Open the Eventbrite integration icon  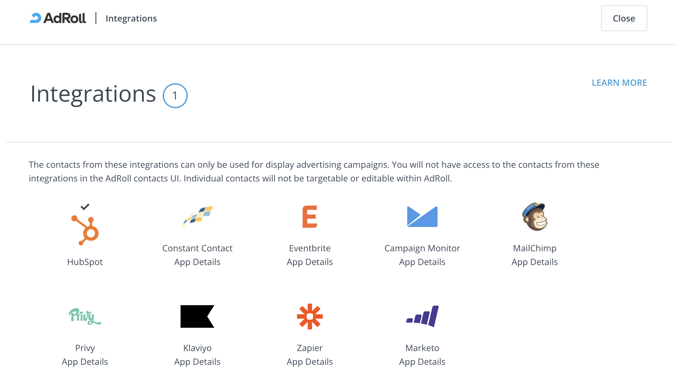310,216
